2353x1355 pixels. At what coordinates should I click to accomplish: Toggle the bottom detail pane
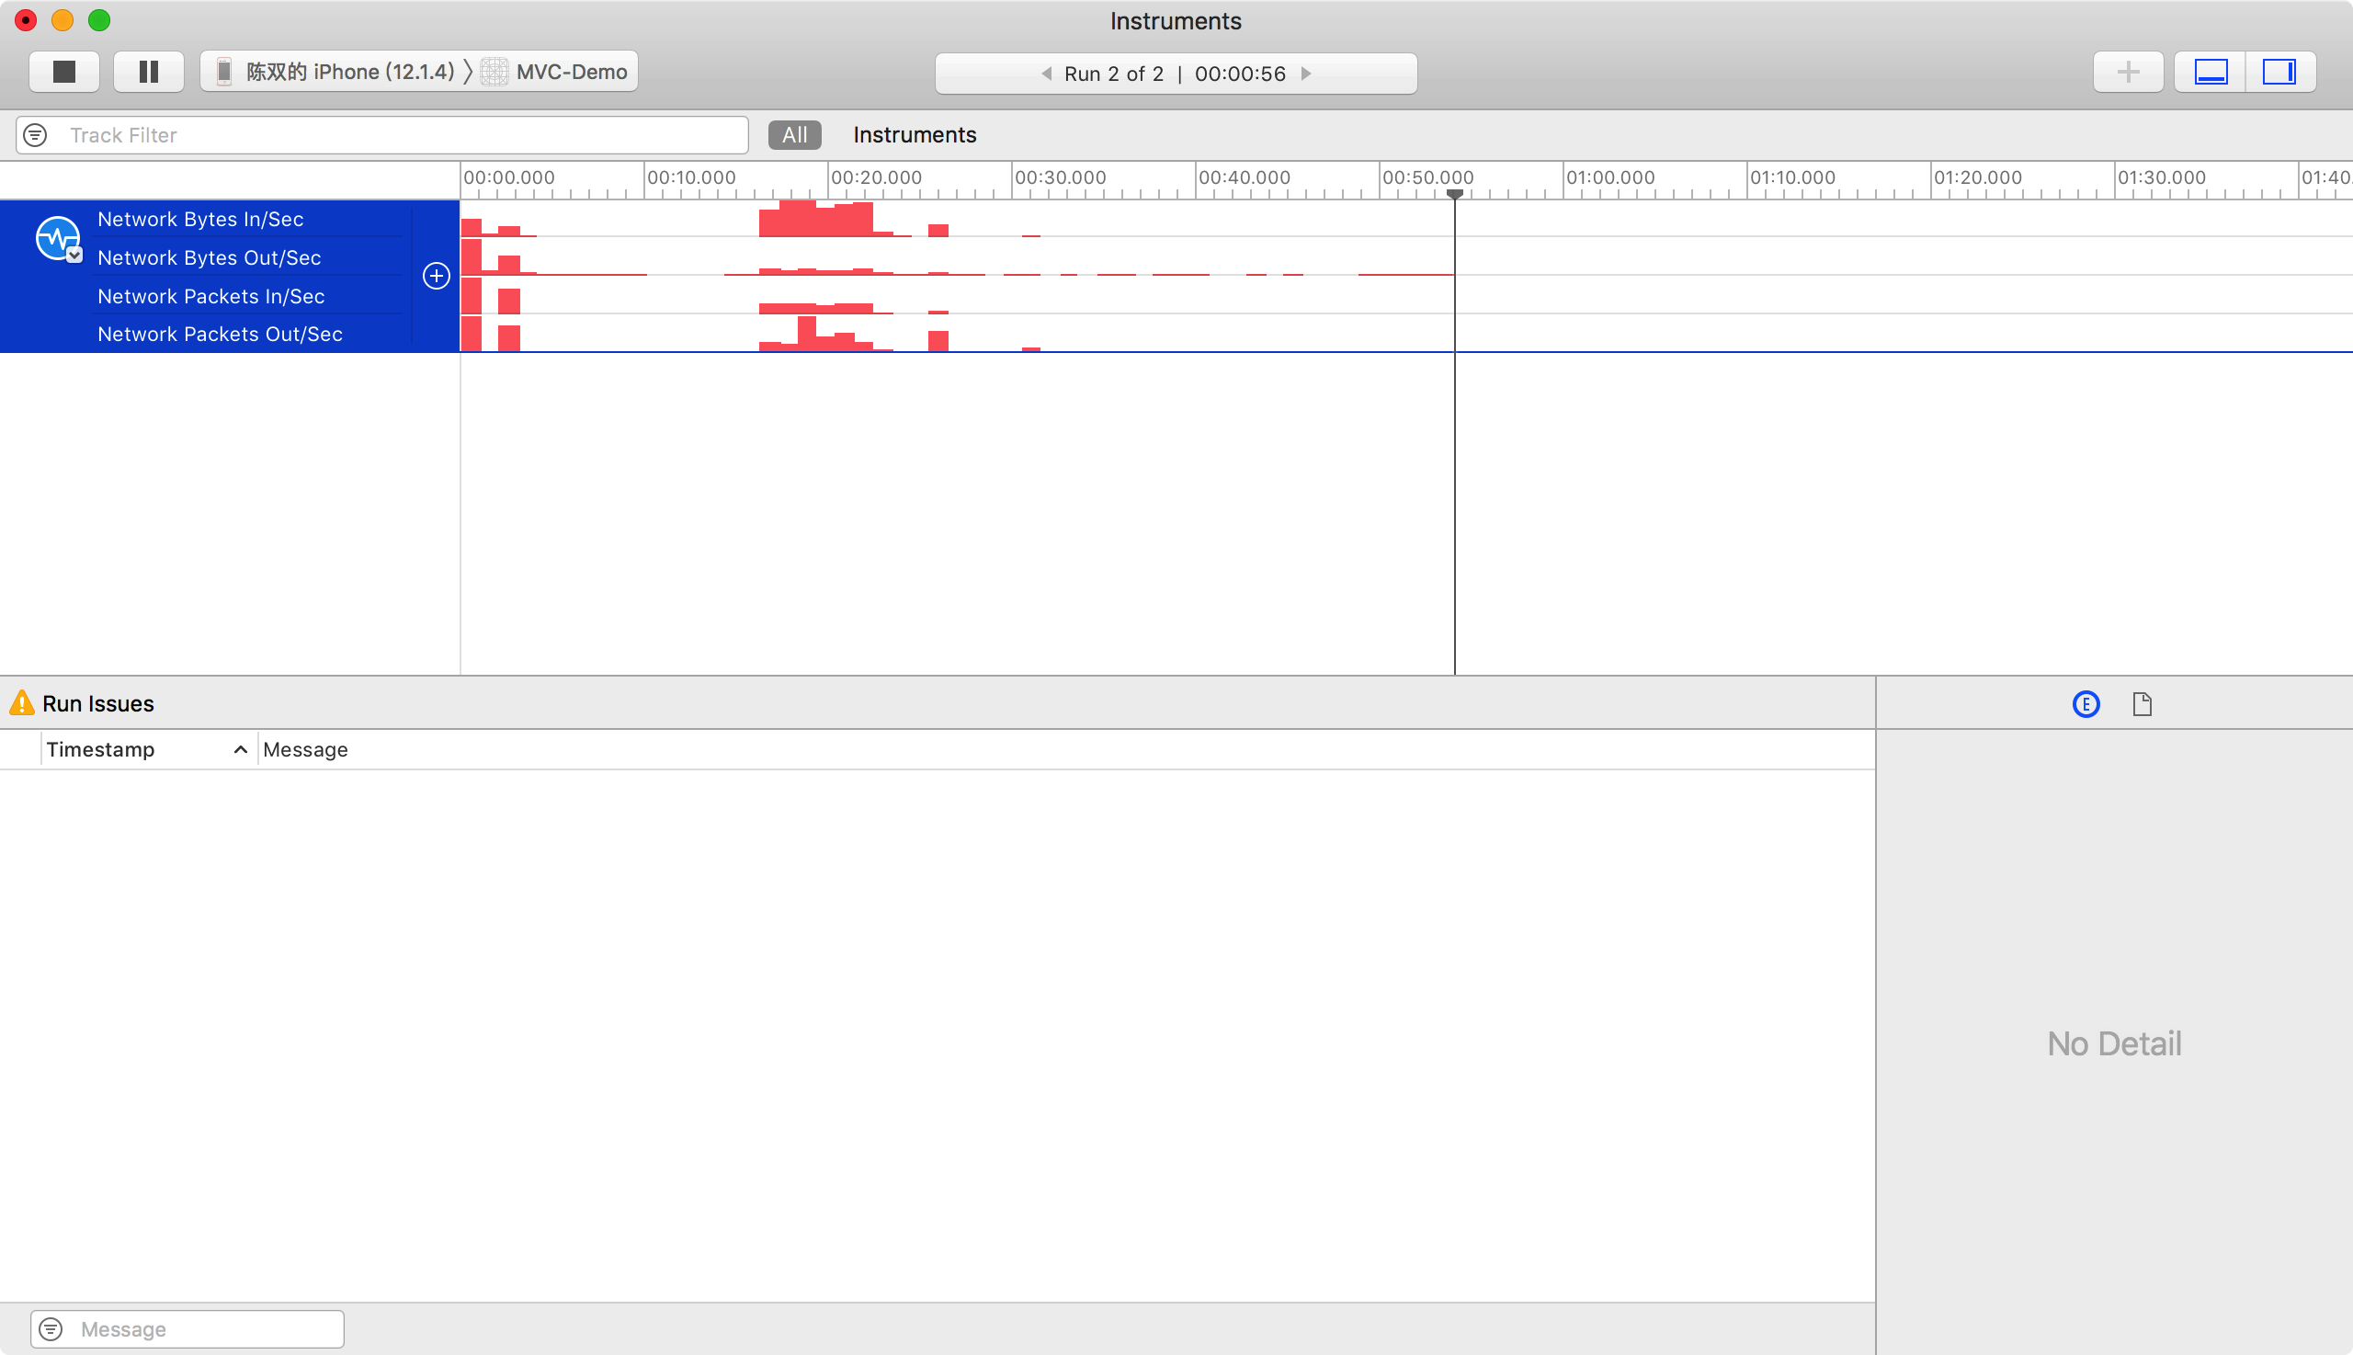[2211, 72]
